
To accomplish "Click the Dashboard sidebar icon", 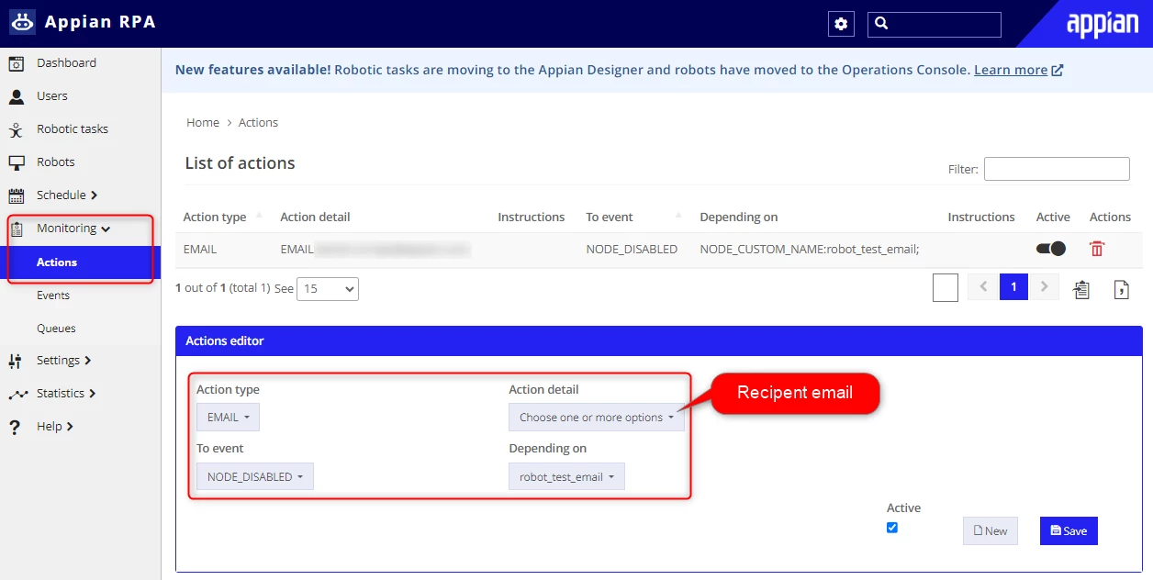I will (x=17, y=63).
